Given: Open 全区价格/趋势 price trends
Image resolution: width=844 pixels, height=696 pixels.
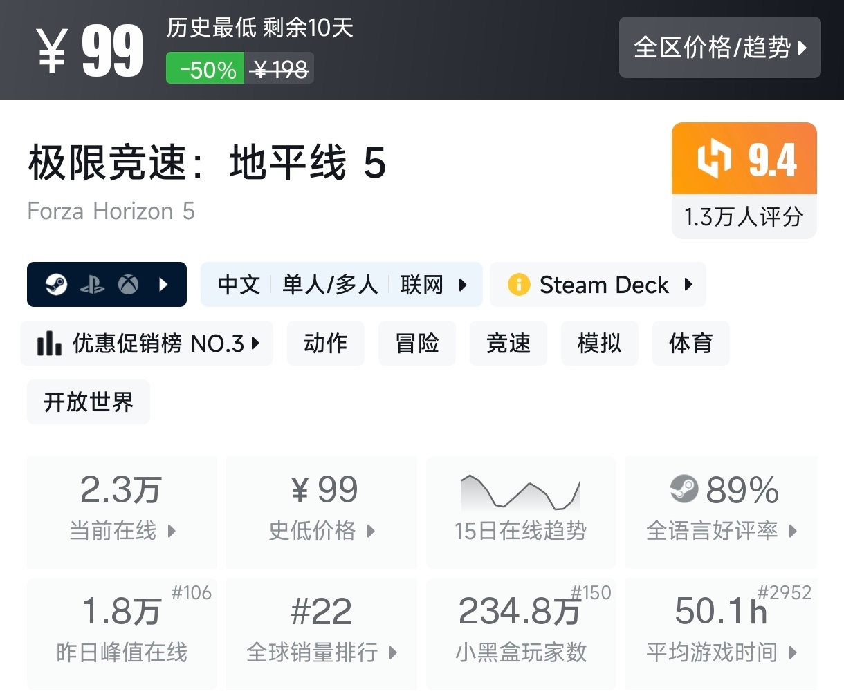Looking at the screenshot, I should [x=719, y=48].
